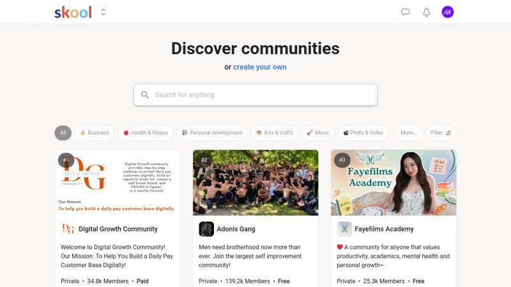Select the All category filter
The image size is (511, 287).
[63, 133]
